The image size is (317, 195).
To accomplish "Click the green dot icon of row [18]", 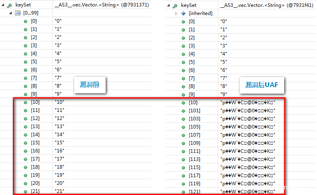I will pyautogui.click(x=26, y=167).
